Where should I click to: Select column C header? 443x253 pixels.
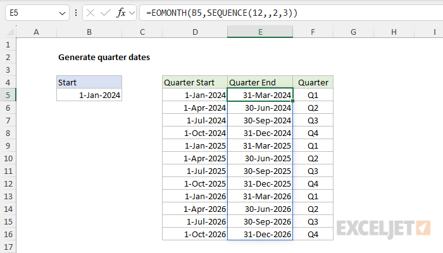(x=142, y=32)
